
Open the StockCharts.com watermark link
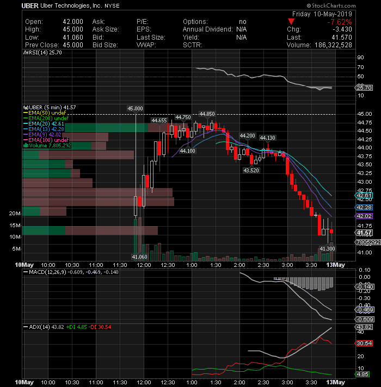[331, 5]
